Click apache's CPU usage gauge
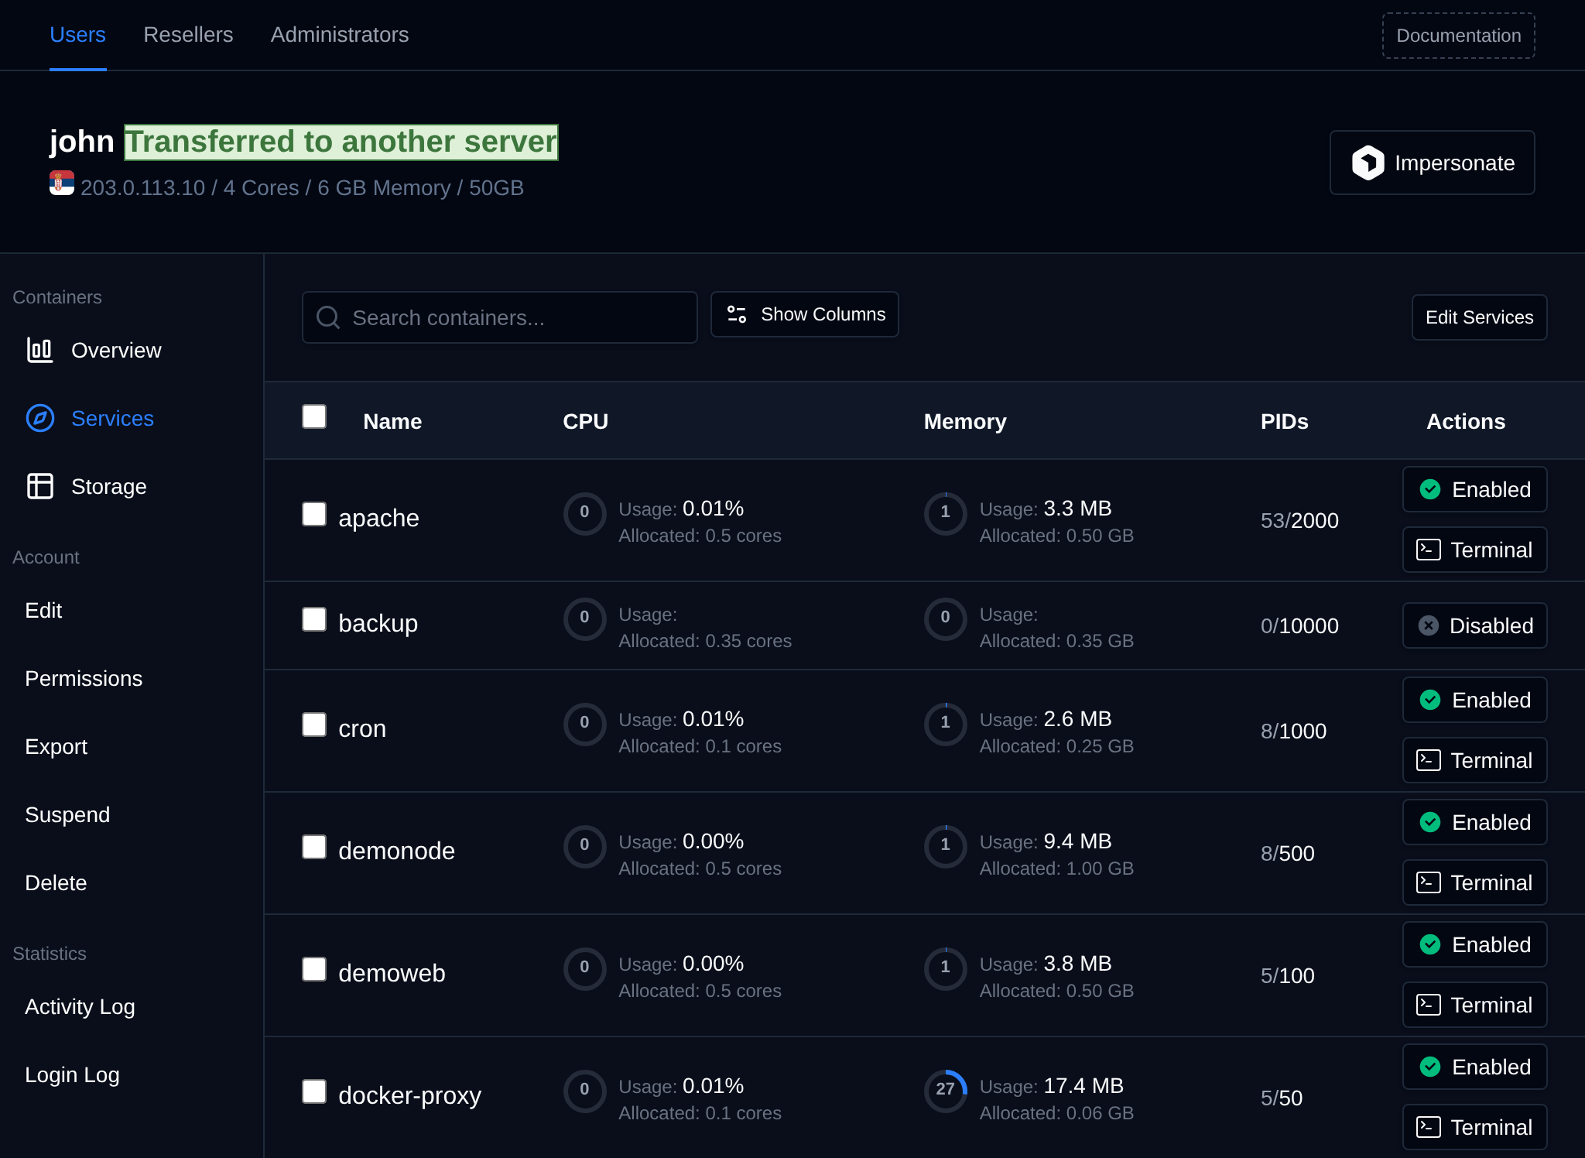 [x=584, y=514]
